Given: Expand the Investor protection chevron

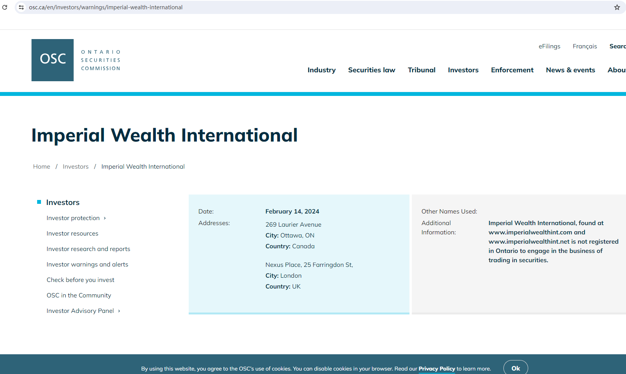Looking at the screenshot, I should pos(105,218).
